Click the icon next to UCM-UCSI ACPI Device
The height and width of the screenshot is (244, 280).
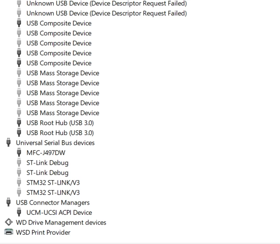(19, 212)
